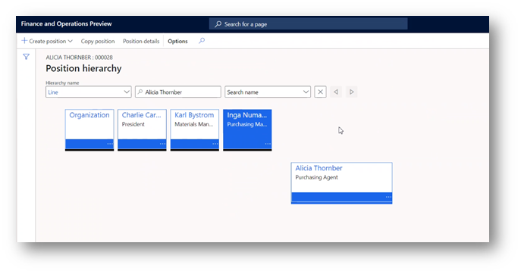Image resolution: width=521 pixels, height=274 pixels.
Task: Click the plus icon beside Create position
Action: [24, 40]
